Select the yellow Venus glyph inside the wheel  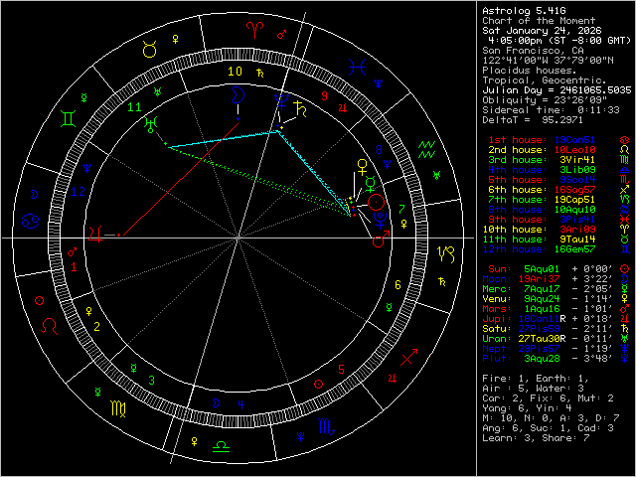[362, 168]
